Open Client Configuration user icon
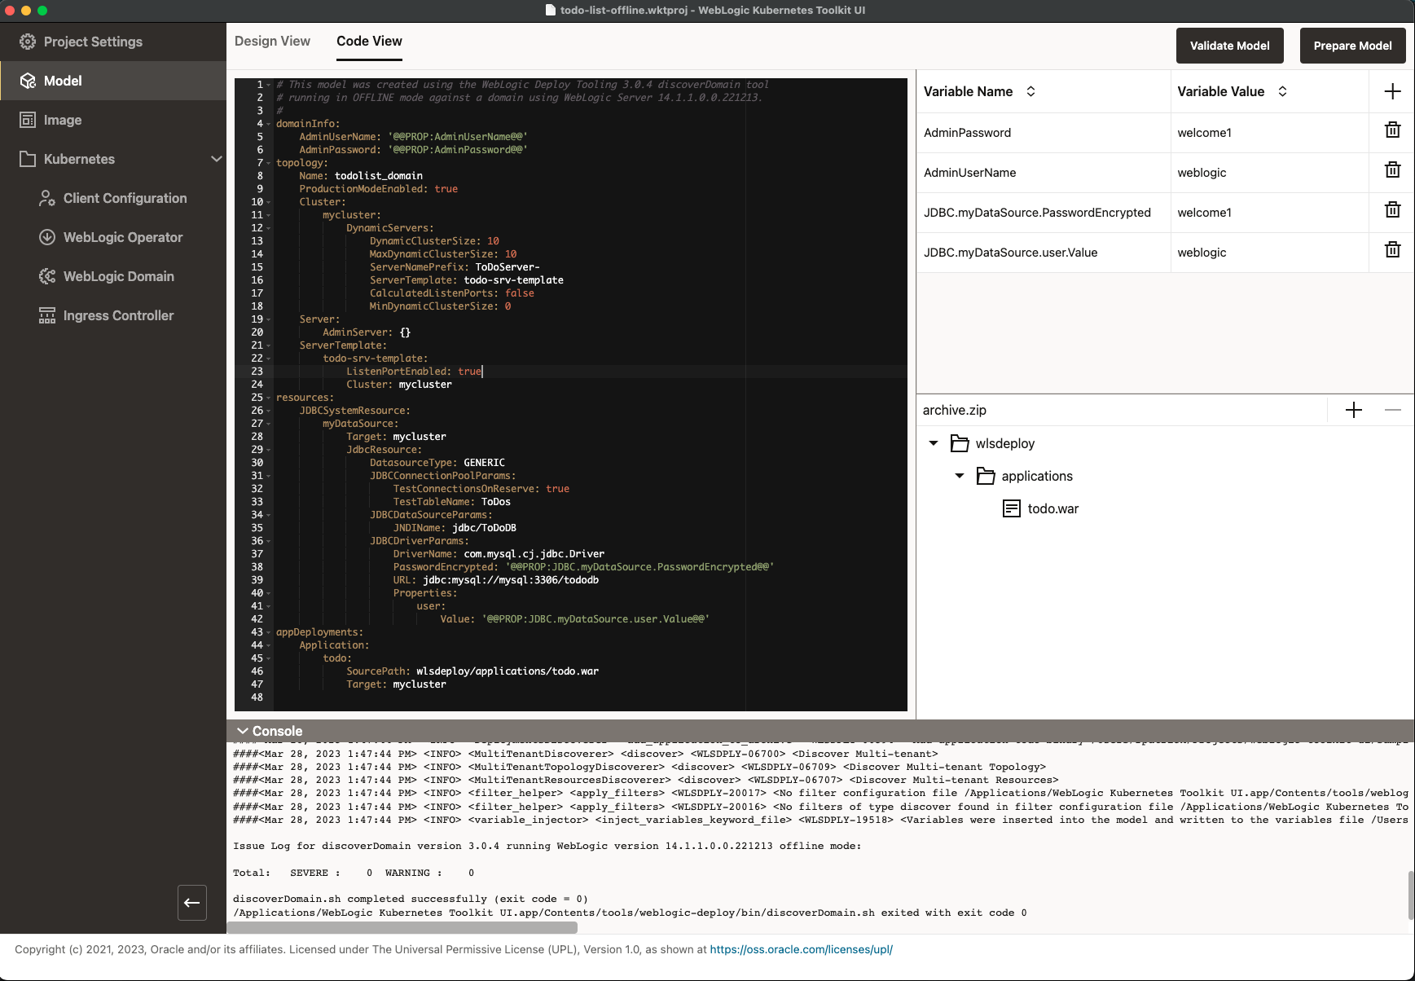 pyautogui.click(x=47, y=198)
